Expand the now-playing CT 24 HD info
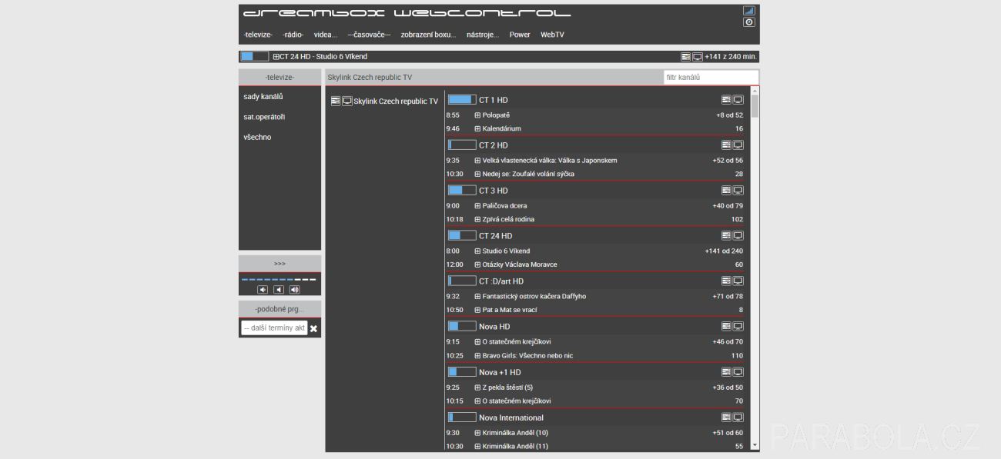The image size is (1001, 459). point(276,57)
